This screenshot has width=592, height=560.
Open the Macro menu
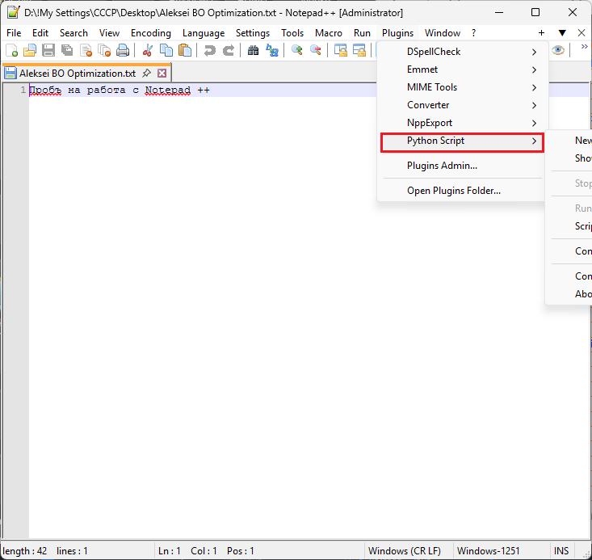click(329, 33)
